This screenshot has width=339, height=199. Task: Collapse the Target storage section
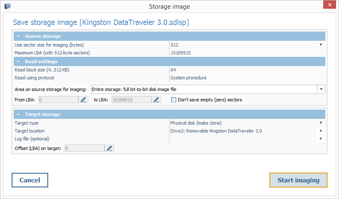pyautogui.click(x=19, y=114)
